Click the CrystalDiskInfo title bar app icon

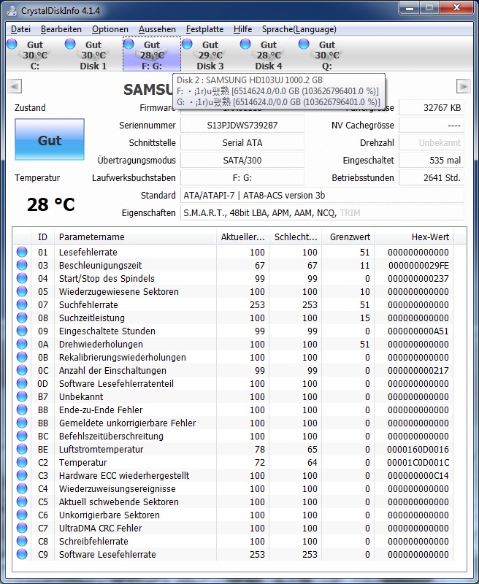pos(12,11)
